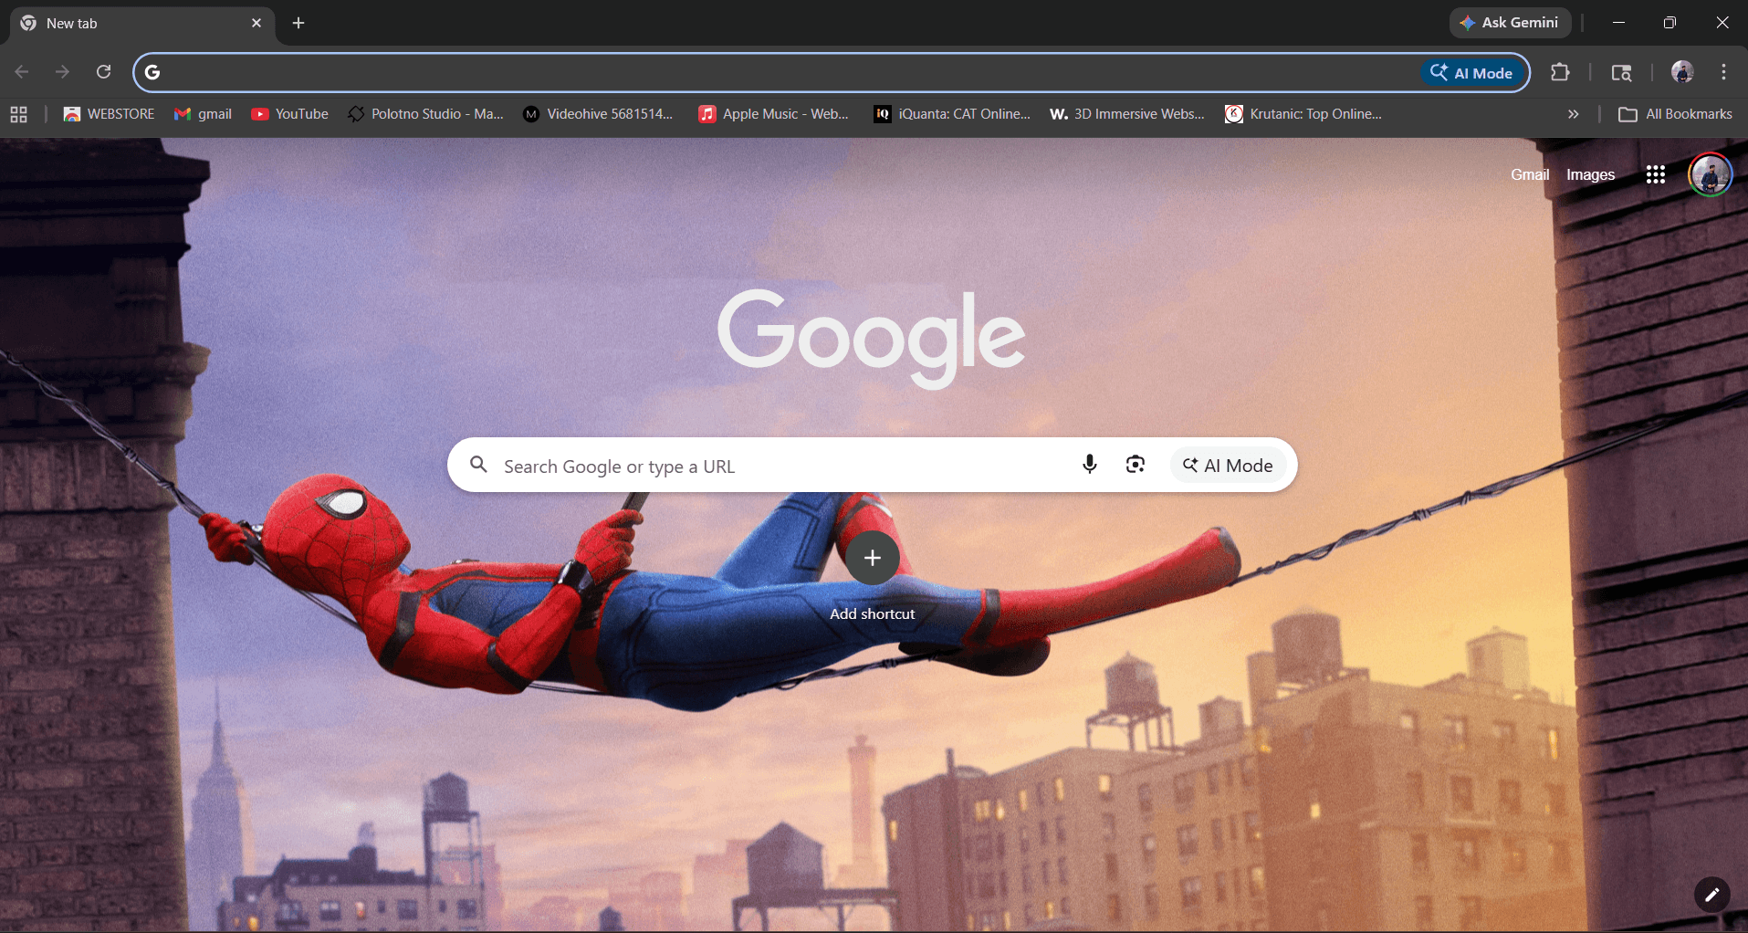Open the Google account avatar on the page
This screenshot has height=933, width=1748.
coord(1711,174)
